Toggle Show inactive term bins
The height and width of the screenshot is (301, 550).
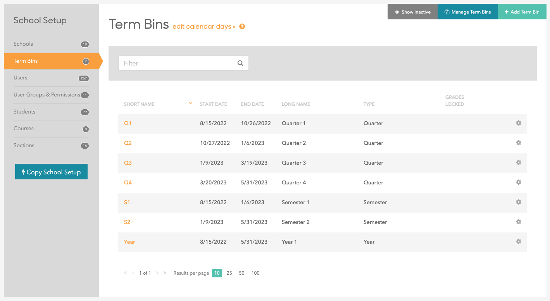(412, 12)
